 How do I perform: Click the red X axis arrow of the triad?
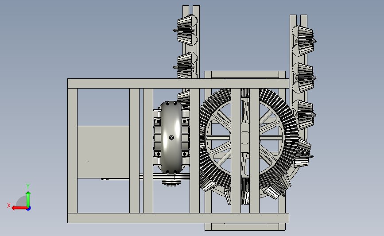pyautogui.click(x=19, y=208)
